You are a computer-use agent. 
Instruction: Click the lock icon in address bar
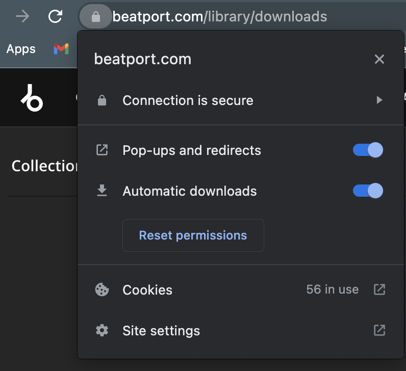coord(96,17)
